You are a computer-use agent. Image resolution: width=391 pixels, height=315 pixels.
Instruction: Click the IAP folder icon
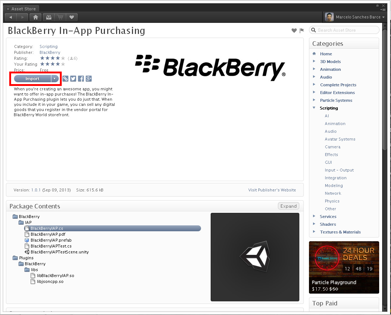tap(21, 222)
